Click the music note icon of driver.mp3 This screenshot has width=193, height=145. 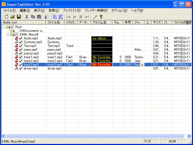(16, 68)
